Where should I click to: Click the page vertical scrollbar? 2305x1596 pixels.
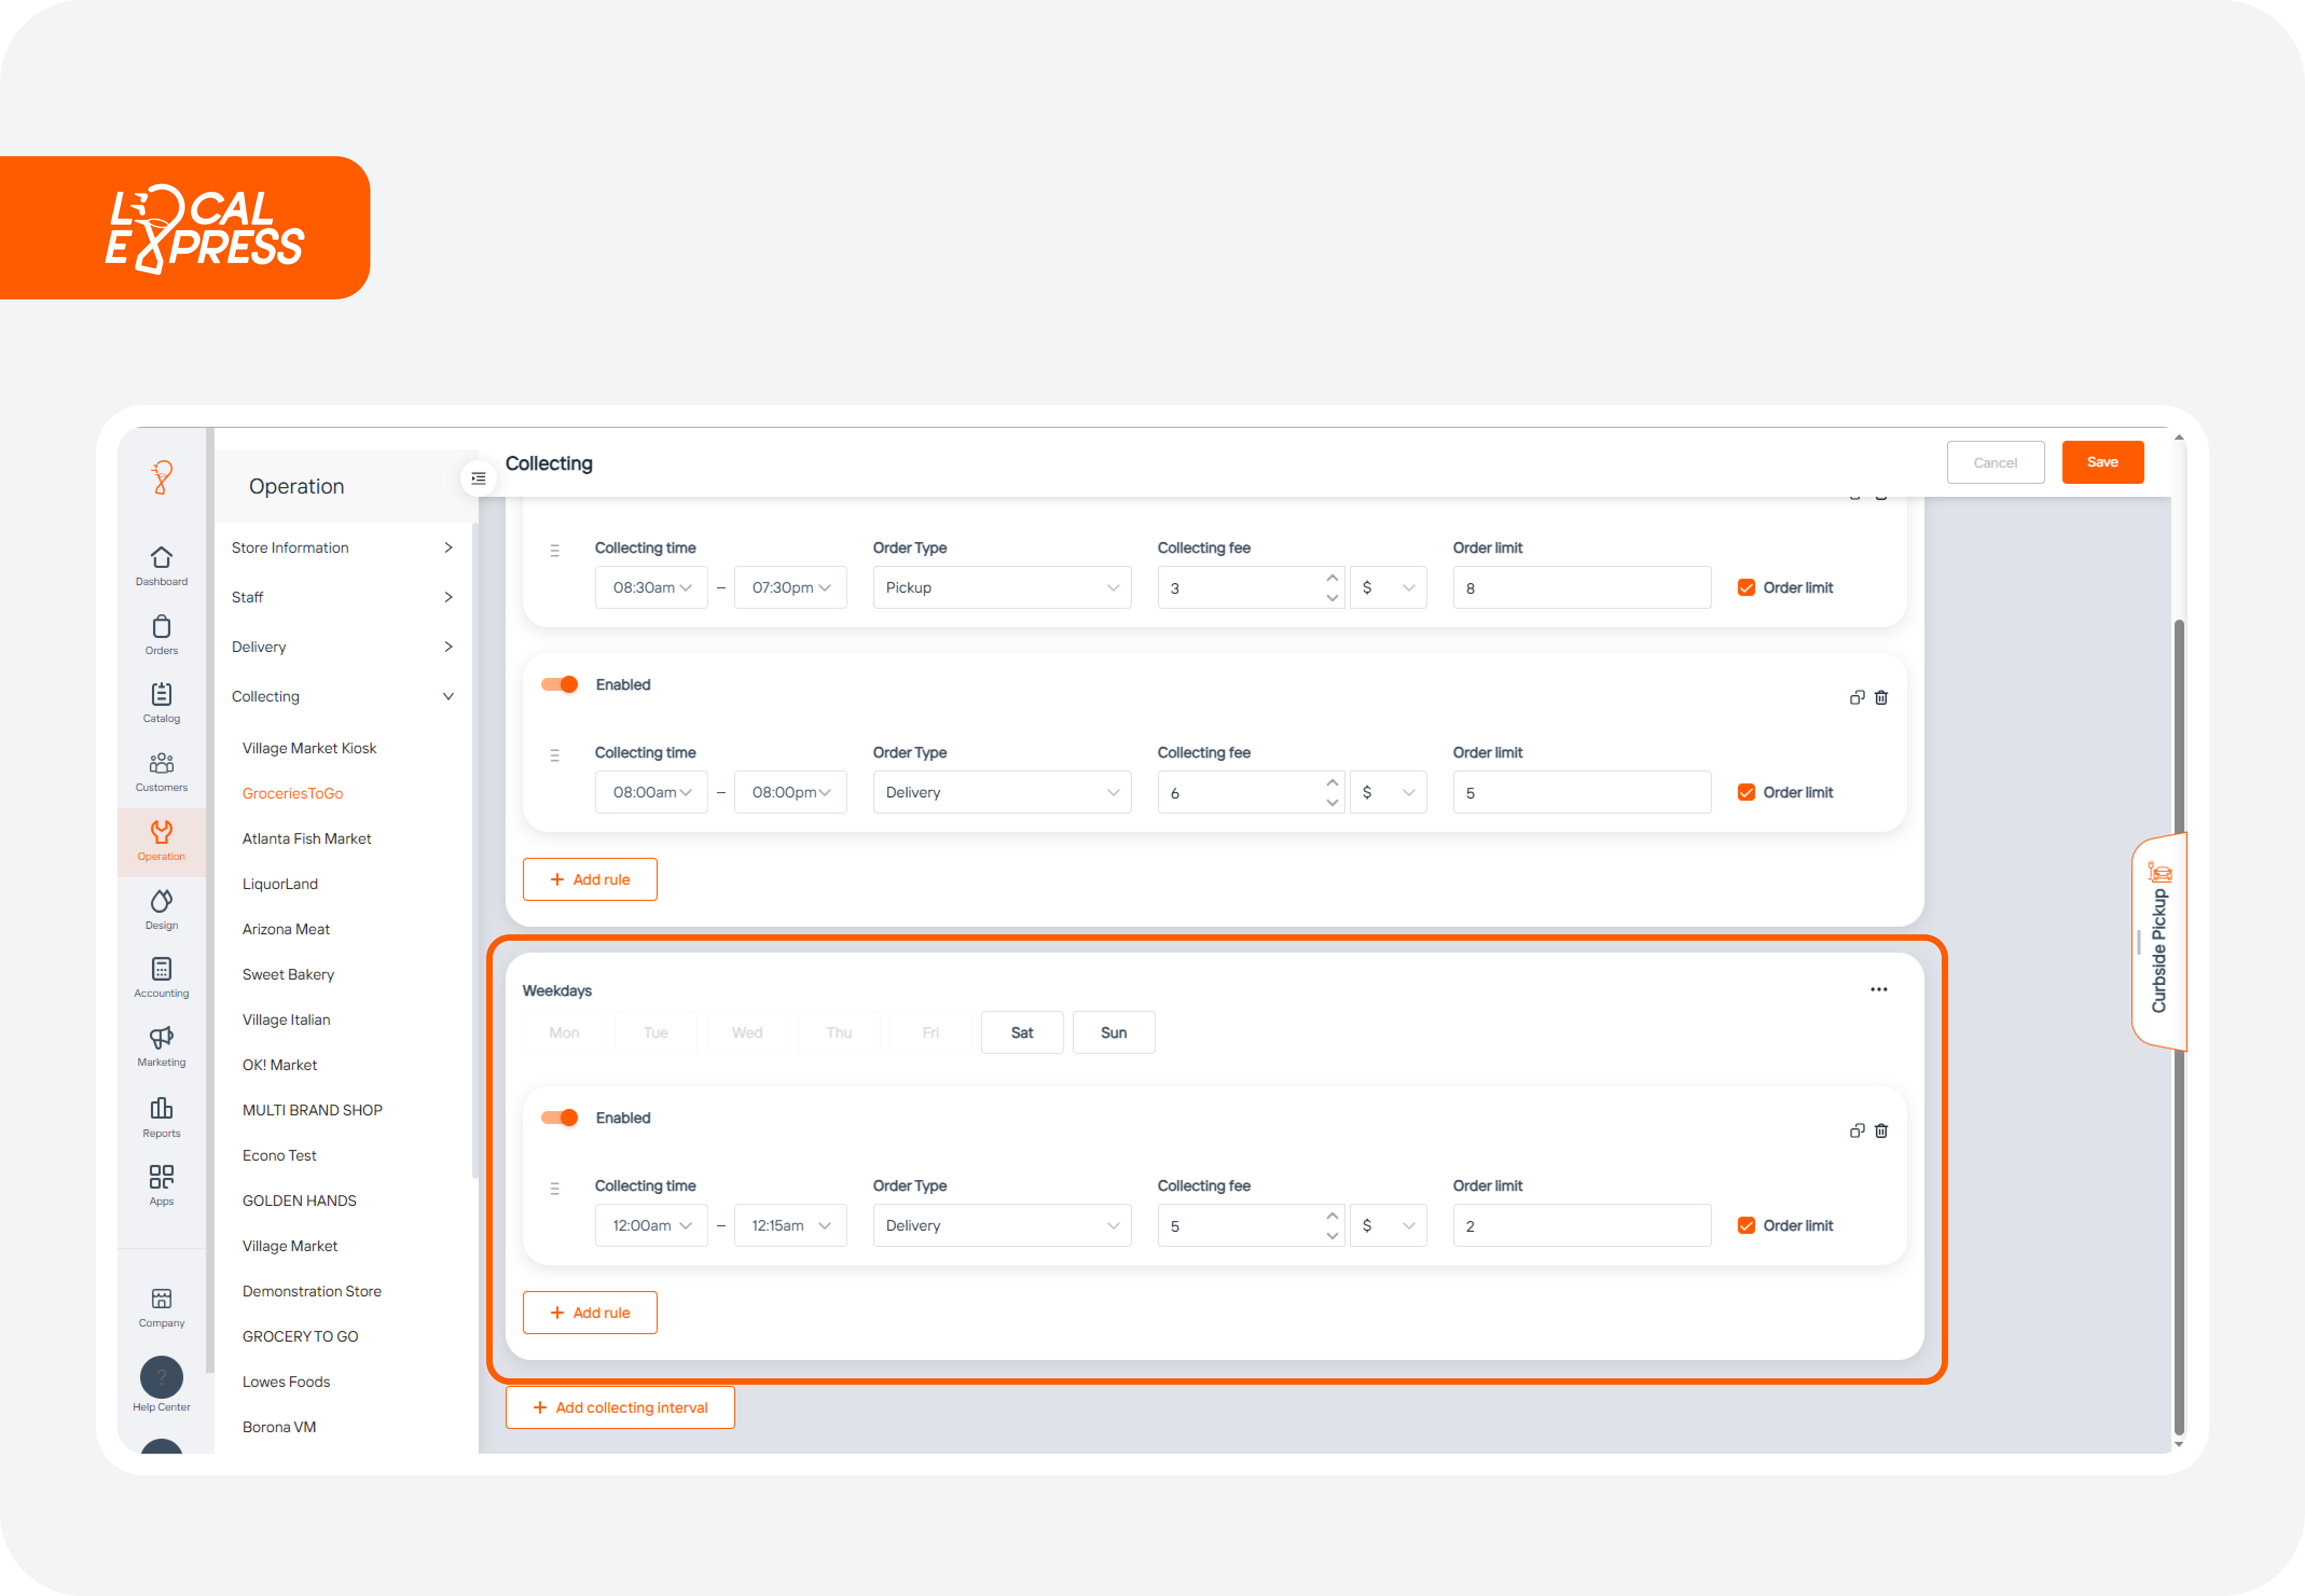(2178, 1028)
